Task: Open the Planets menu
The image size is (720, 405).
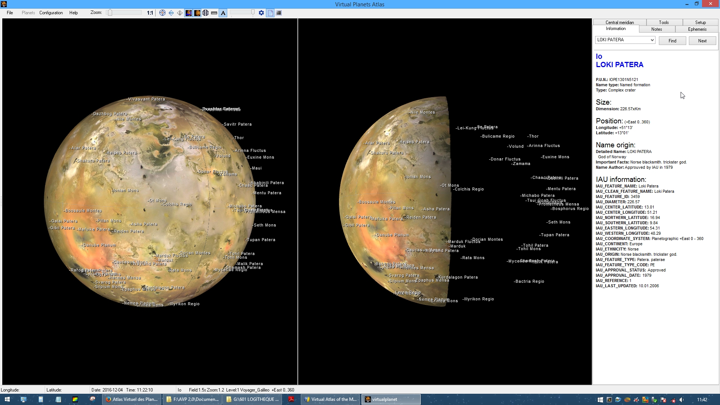Action: (28, 12)
